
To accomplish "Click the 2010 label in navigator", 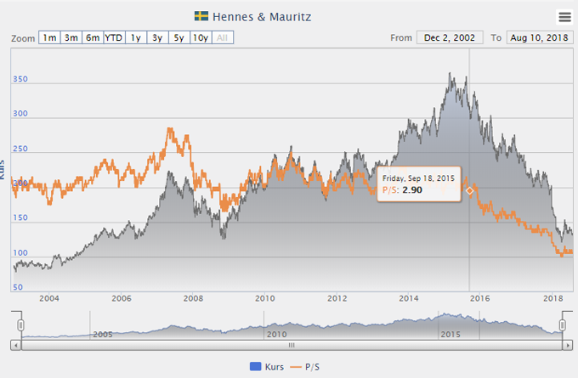I will [x=276, y=334].
